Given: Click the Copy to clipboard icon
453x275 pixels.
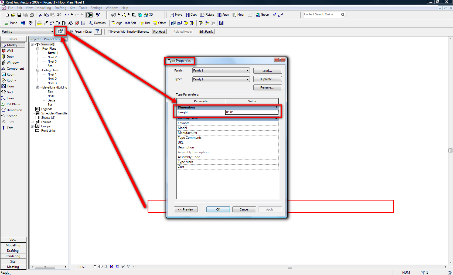Looking at the screenshot, I should (46, 15).
